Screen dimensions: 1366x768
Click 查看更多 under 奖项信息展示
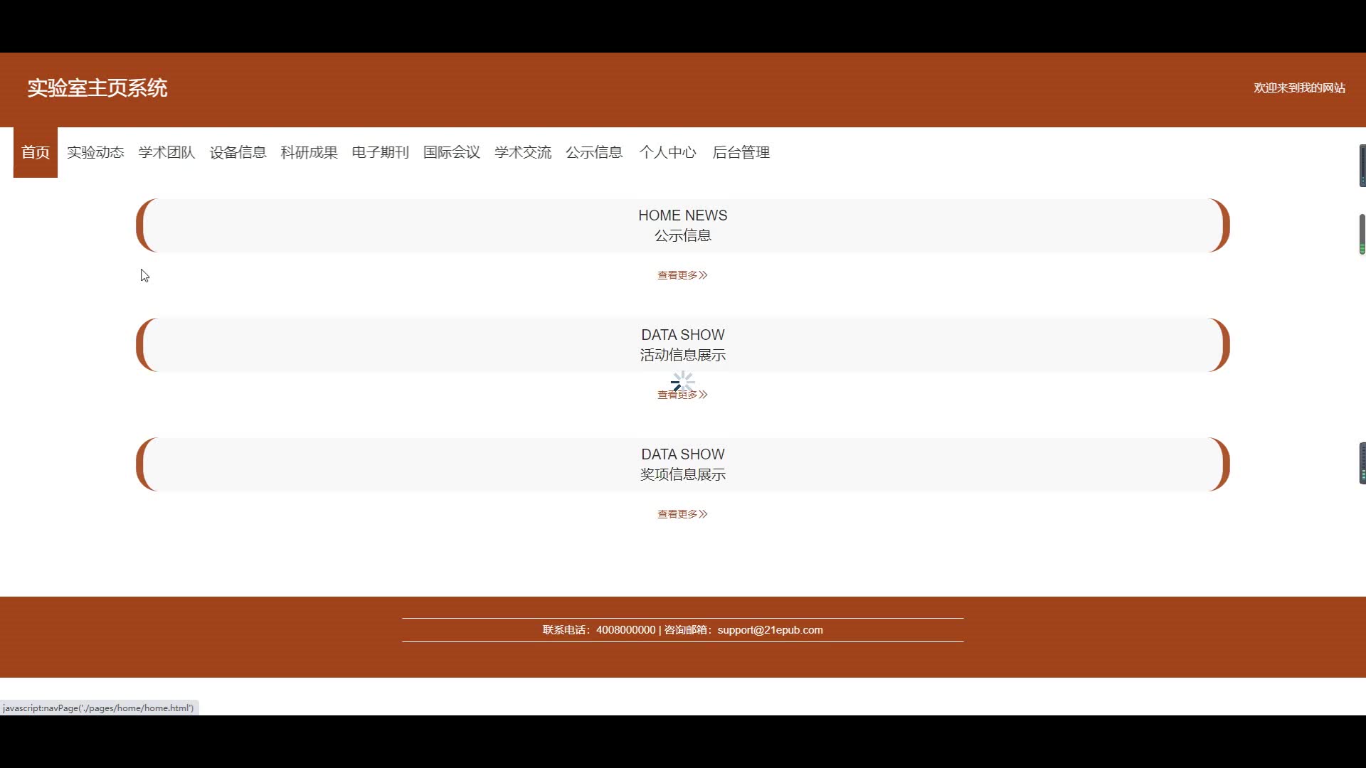click(682, 514)
